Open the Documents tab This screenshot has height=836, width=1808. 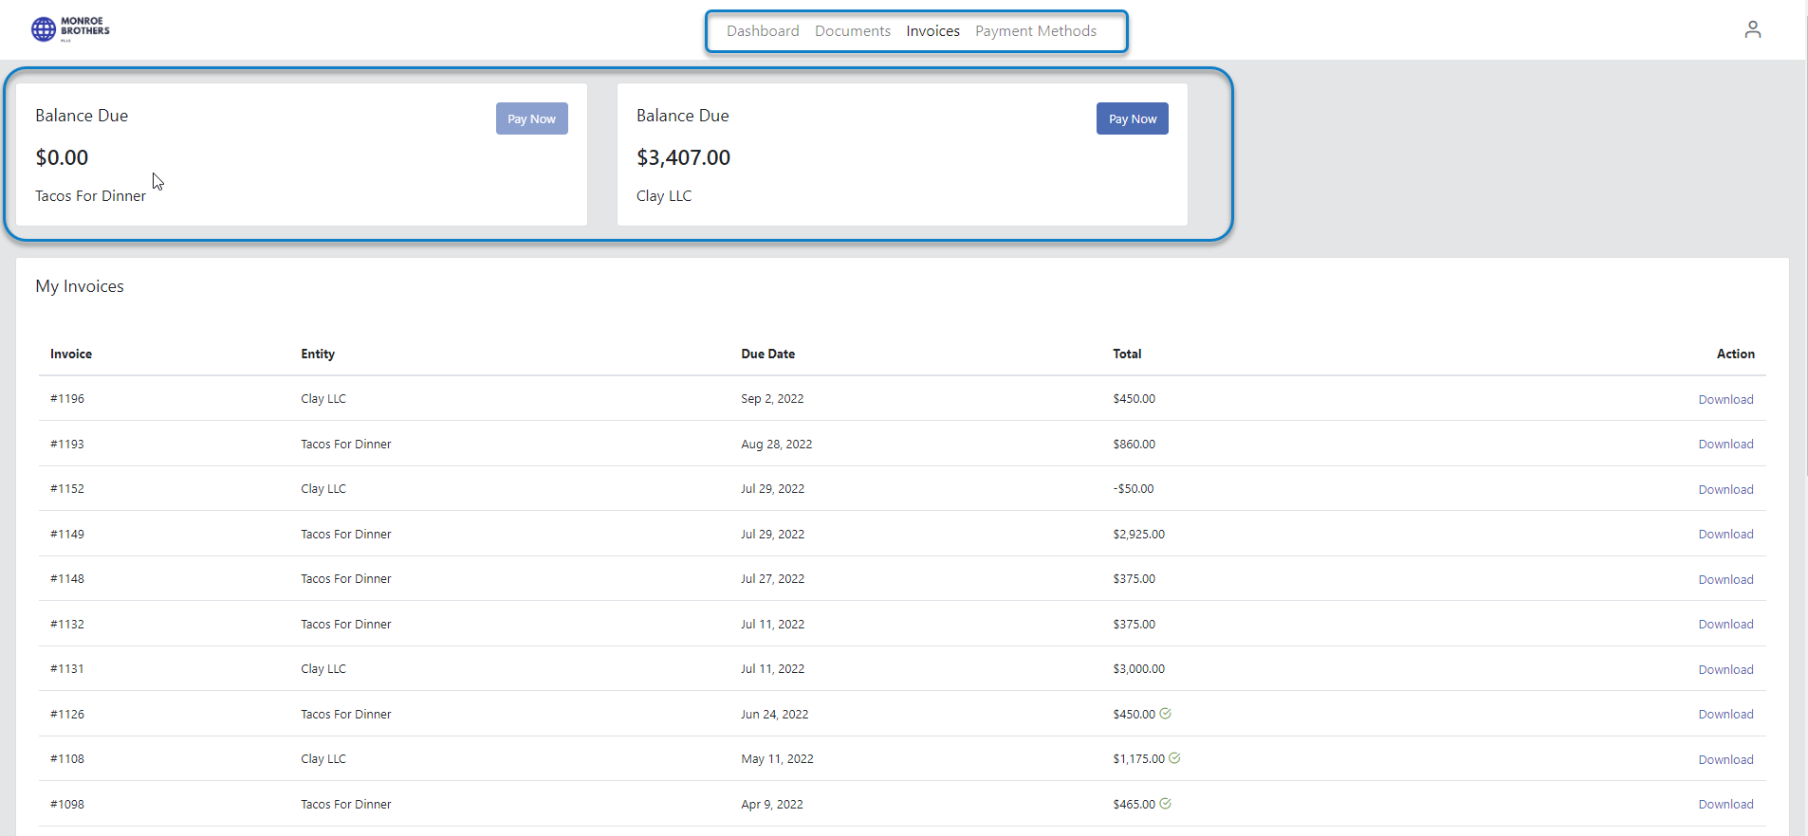click(852, 31)
